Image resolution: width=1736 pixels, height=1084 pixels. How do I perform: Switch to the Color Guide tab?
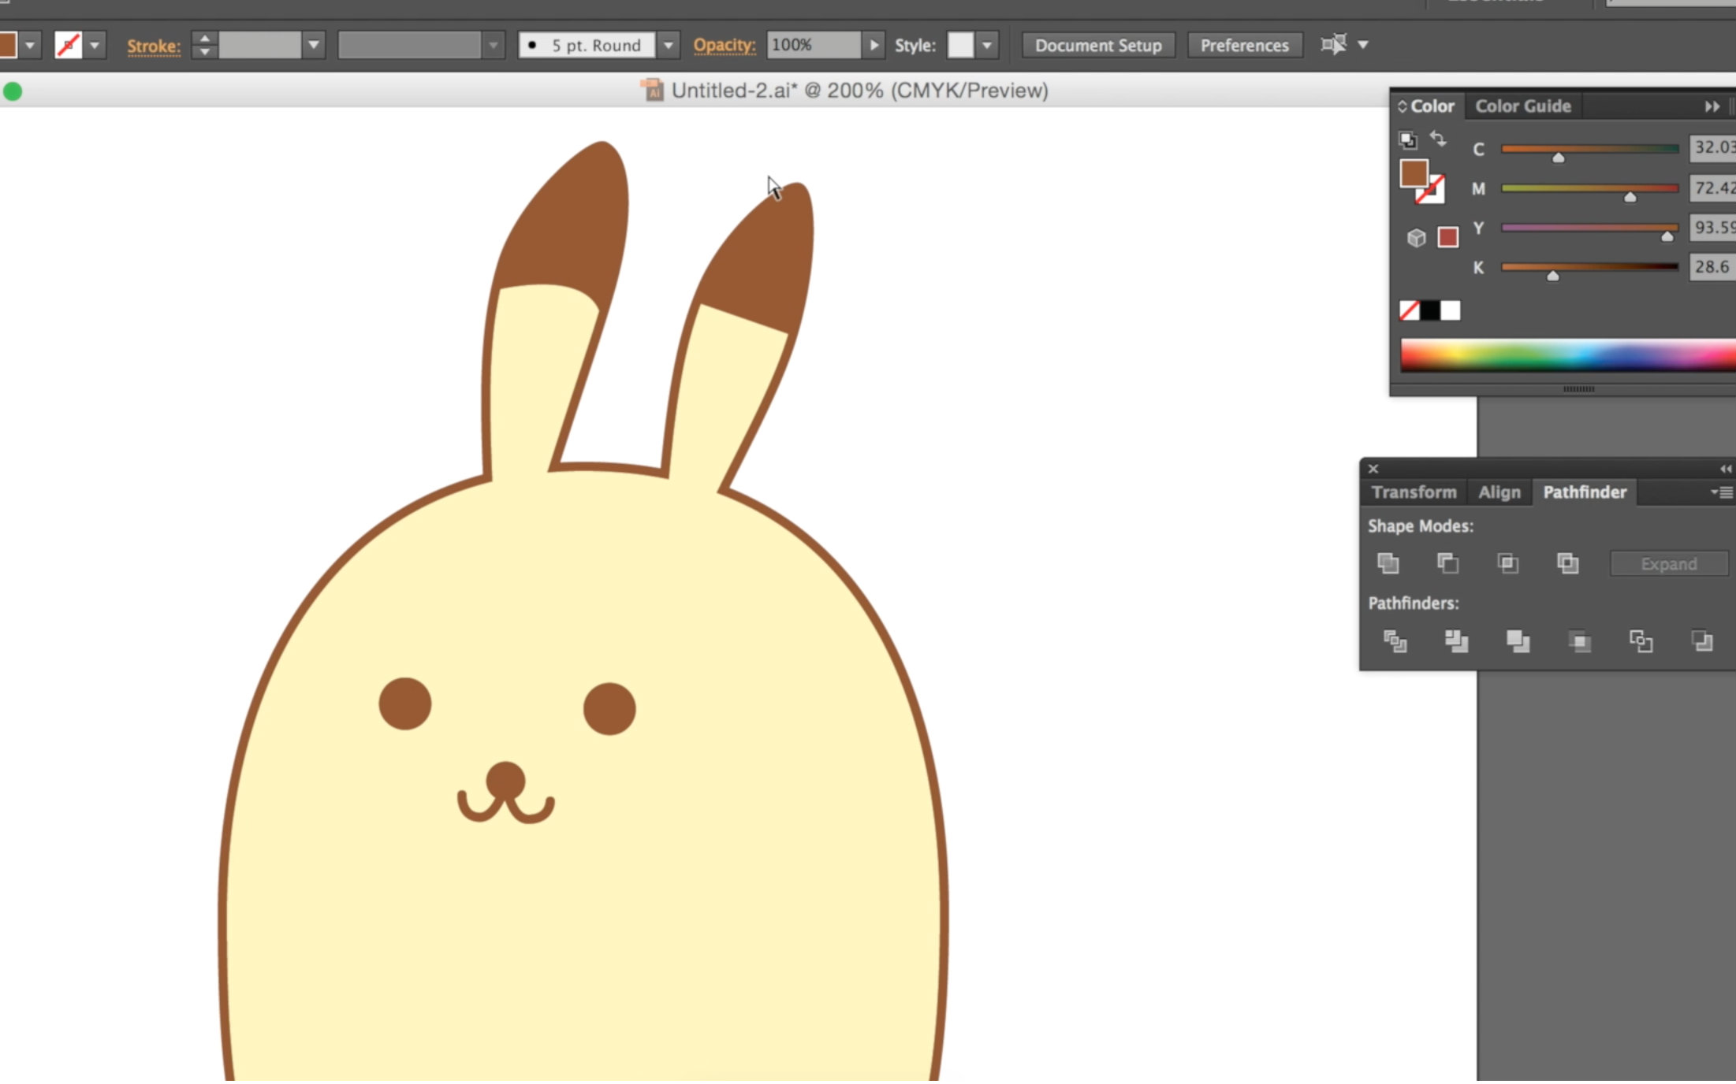pos(1522,106)
